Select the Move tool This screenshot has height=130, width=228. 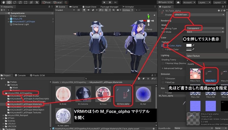tap(9, 2)
